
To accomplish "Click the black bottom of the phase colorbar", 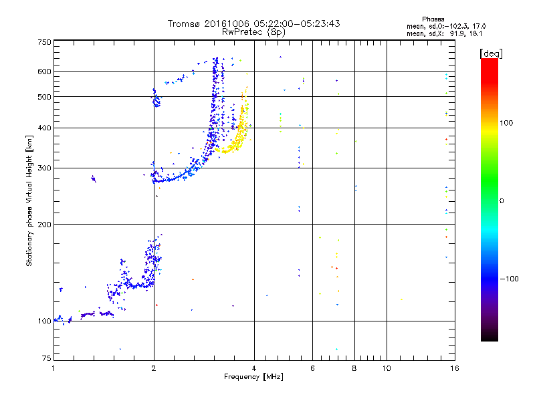I will coord(490,336).
